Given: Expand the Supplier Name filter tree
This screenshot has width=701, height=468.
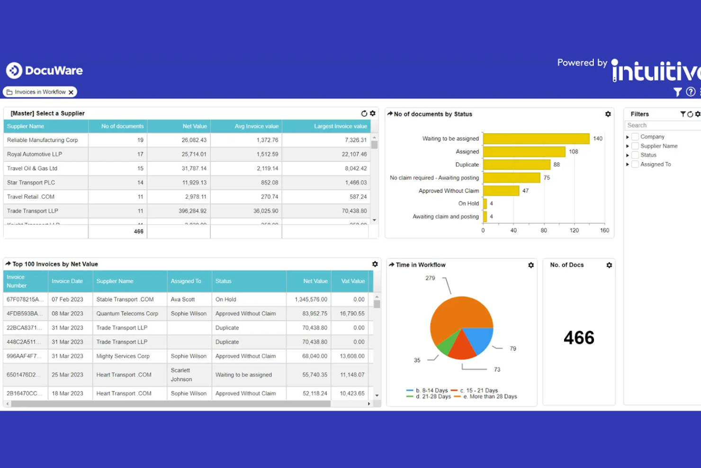Looking at the screenshot, I should tap(628, 146).
